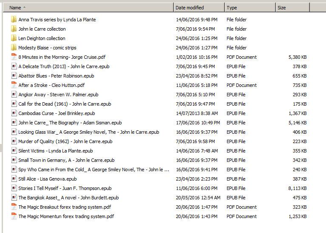Viewport: 326px width, 233px height.
Task: Select file name 'Stories I Tell Myself - Juan F. Thompson.epub'
Action: click(x=65, y=188)
